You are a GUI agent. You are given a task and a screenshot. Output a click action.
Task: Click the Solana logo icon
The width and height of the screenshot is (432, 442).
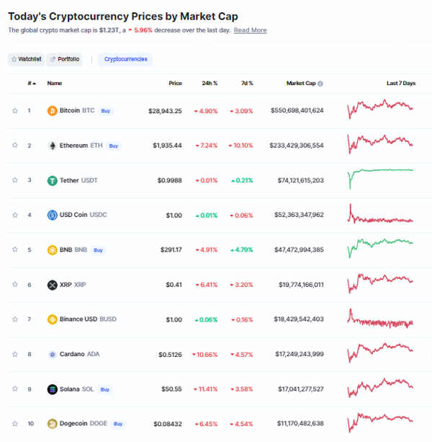pyautogui.click(x=52, y=389)
